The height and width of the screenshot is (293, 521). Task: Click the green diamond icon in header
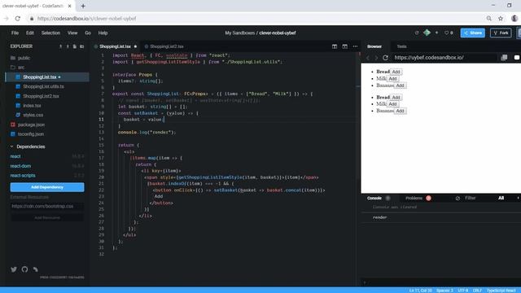(x=427, y=33)
